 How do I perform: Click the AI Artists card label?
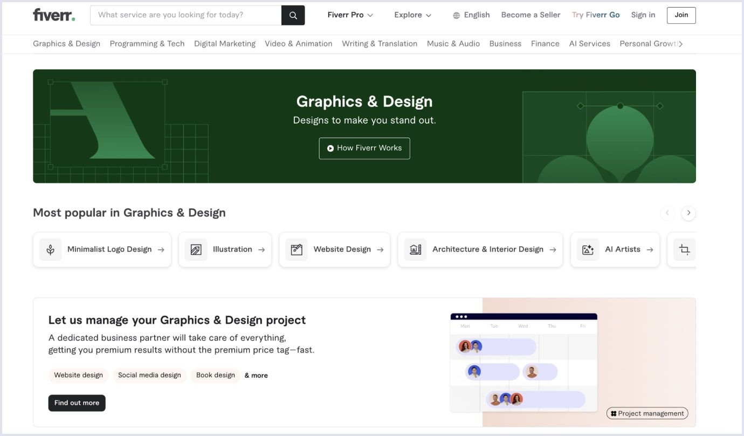623,249
